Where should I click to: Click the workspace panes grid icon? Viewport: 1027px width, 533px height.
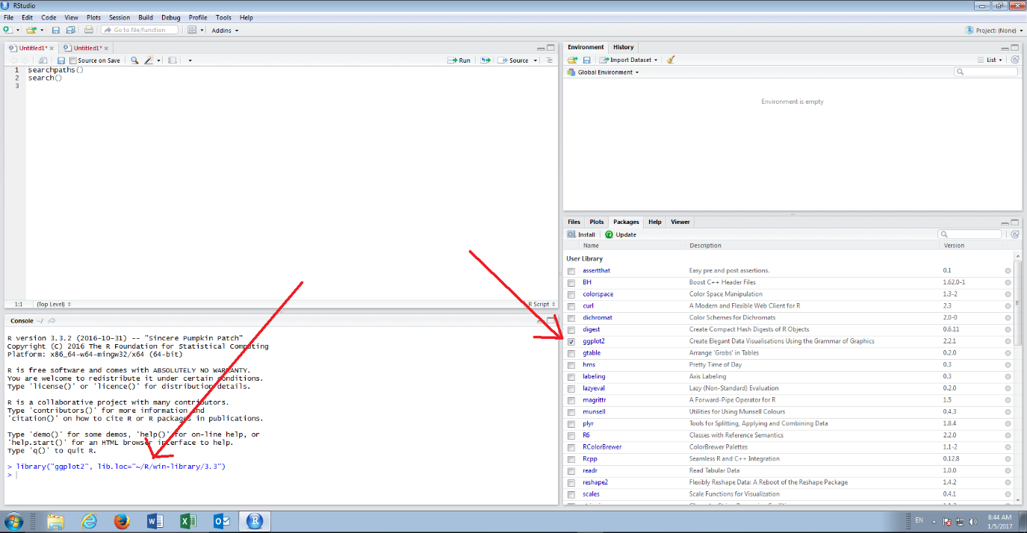pyautogui.click(x=192, y=30)
